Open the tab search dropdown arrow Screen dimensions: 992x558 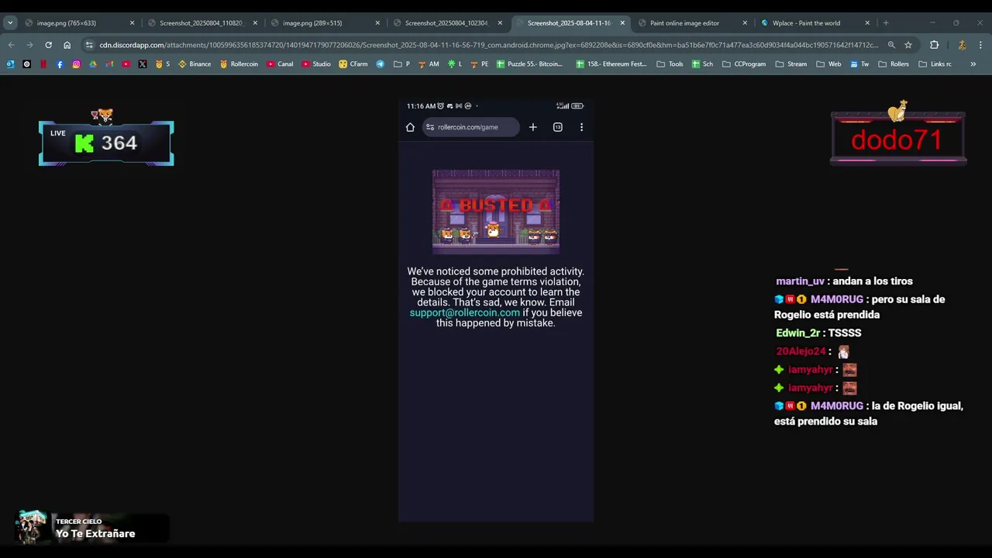(10, 22)
